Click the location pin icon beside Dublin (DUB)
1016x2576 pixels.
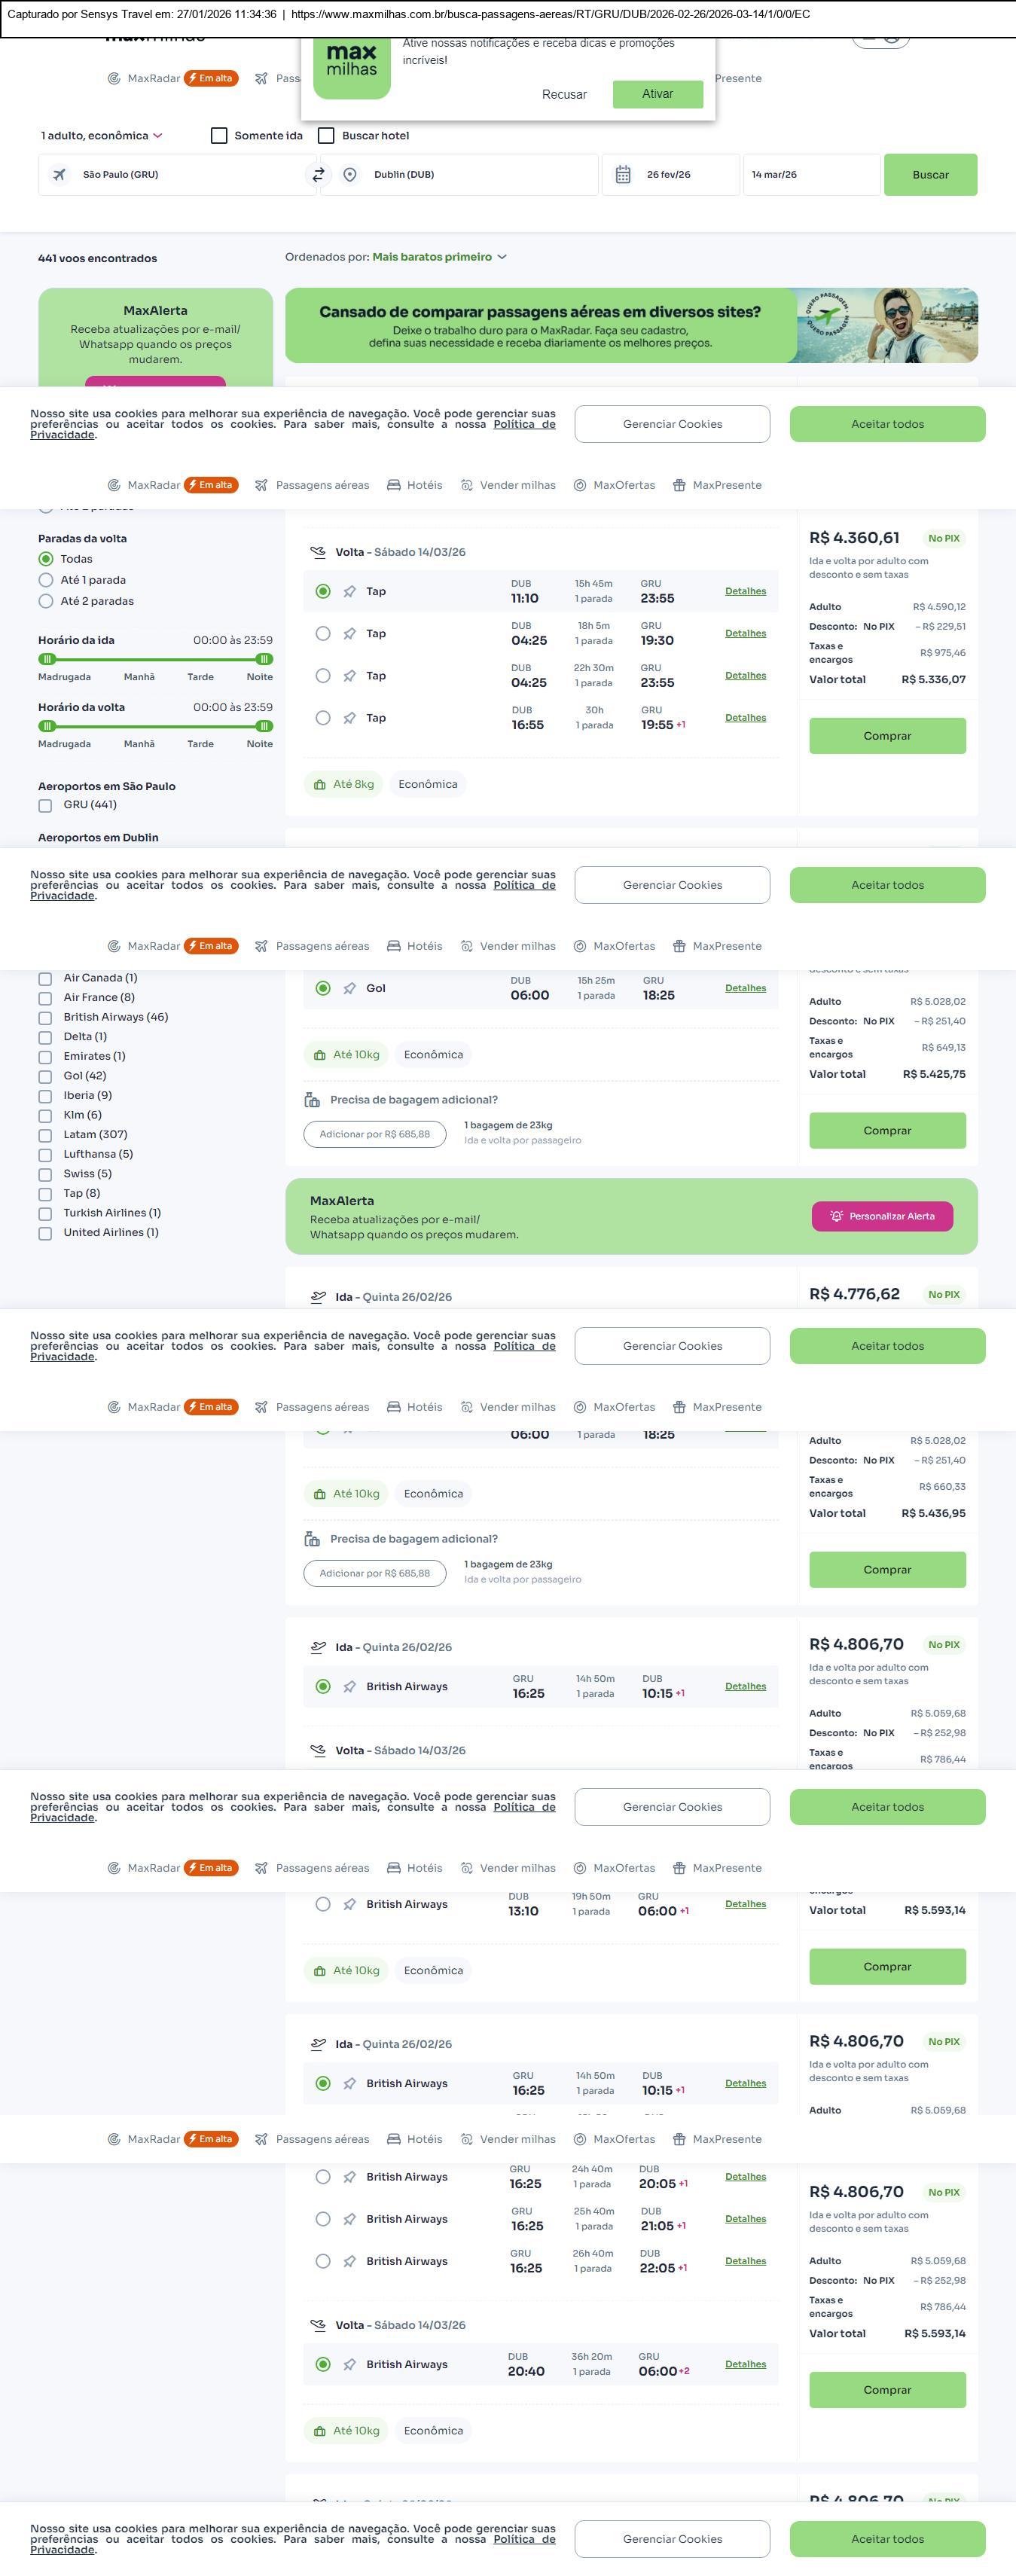pos(350,175)
